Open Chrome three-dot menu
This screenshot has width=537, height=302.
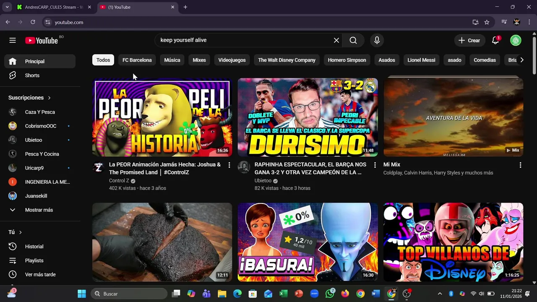529,22
